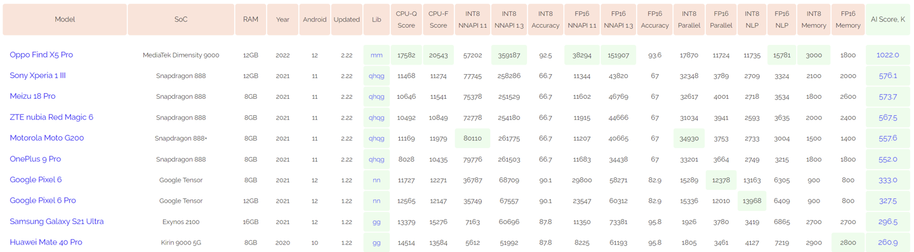
Task: Open the Oppo Find X5 Pro link
Action: (x=41, y=55)
